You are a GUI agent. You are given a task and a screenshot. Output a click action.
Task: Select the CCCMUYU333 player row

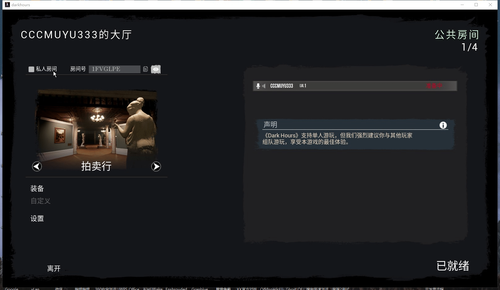point(355,86)
